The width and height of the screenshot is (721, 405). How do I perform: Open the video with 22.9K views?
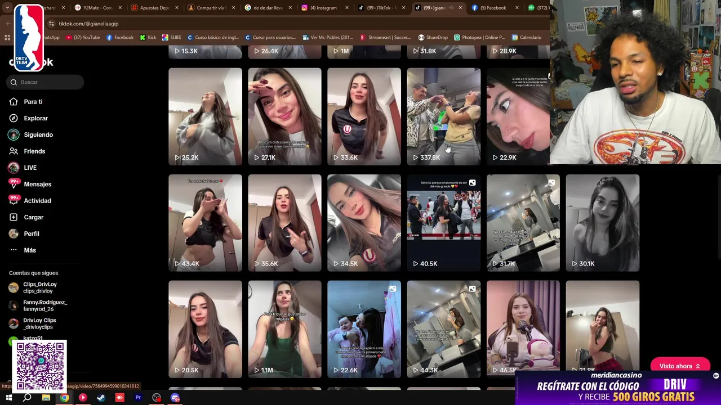[518, 116]
